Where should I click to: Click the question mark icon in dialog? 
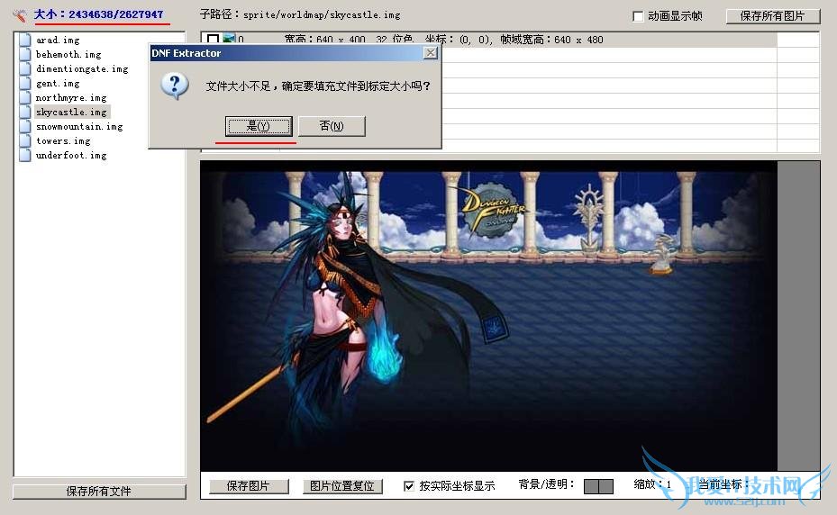coord(175,86)
